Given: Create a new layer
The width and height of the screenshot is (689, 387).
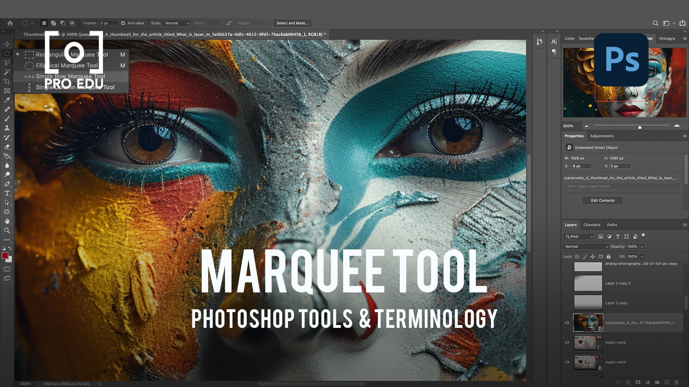Looking at the screenshot, I should click(667, 382).
